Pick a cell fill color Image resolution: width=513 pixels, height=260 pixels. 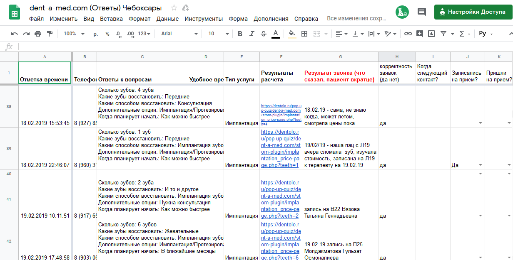click(x=292, y=34)
